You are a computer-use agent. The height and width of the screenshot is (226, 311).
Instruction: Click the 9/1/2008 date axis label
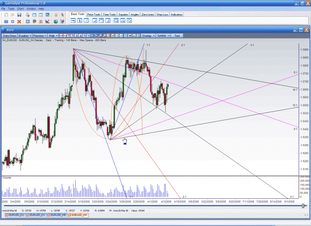point(290,202)
